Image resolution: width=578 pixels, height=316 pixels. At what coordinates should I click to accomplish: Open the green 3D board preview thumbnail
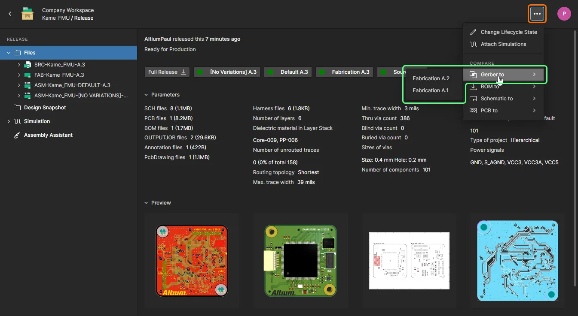pos(300,260)
